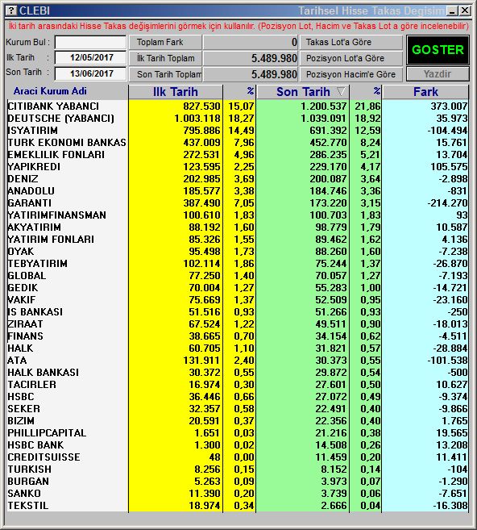Click the yellow Ilk Tarih cell for ATA
This screenshot has height=530, width=477.
175,361
